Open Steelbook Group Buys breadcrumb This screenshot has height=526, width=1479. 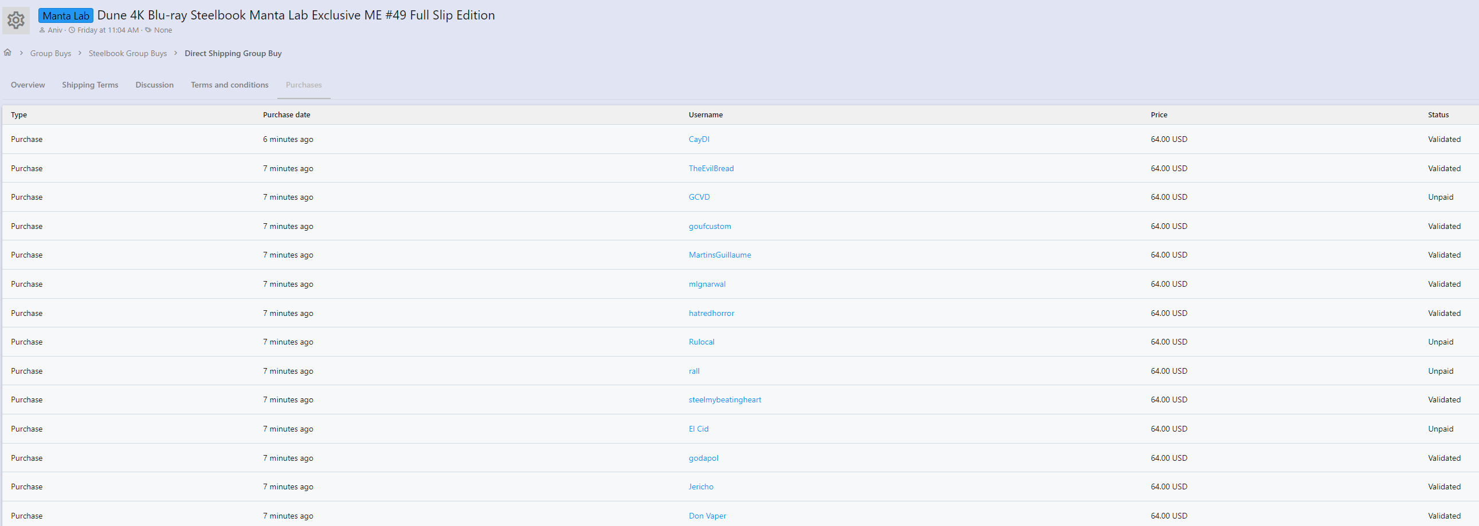coord(127,53)
